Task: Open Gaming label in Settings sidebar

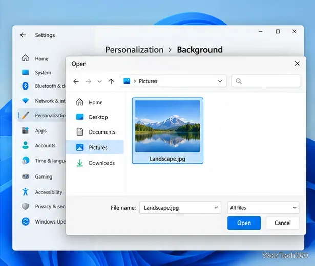Action: tap(44, 176)
